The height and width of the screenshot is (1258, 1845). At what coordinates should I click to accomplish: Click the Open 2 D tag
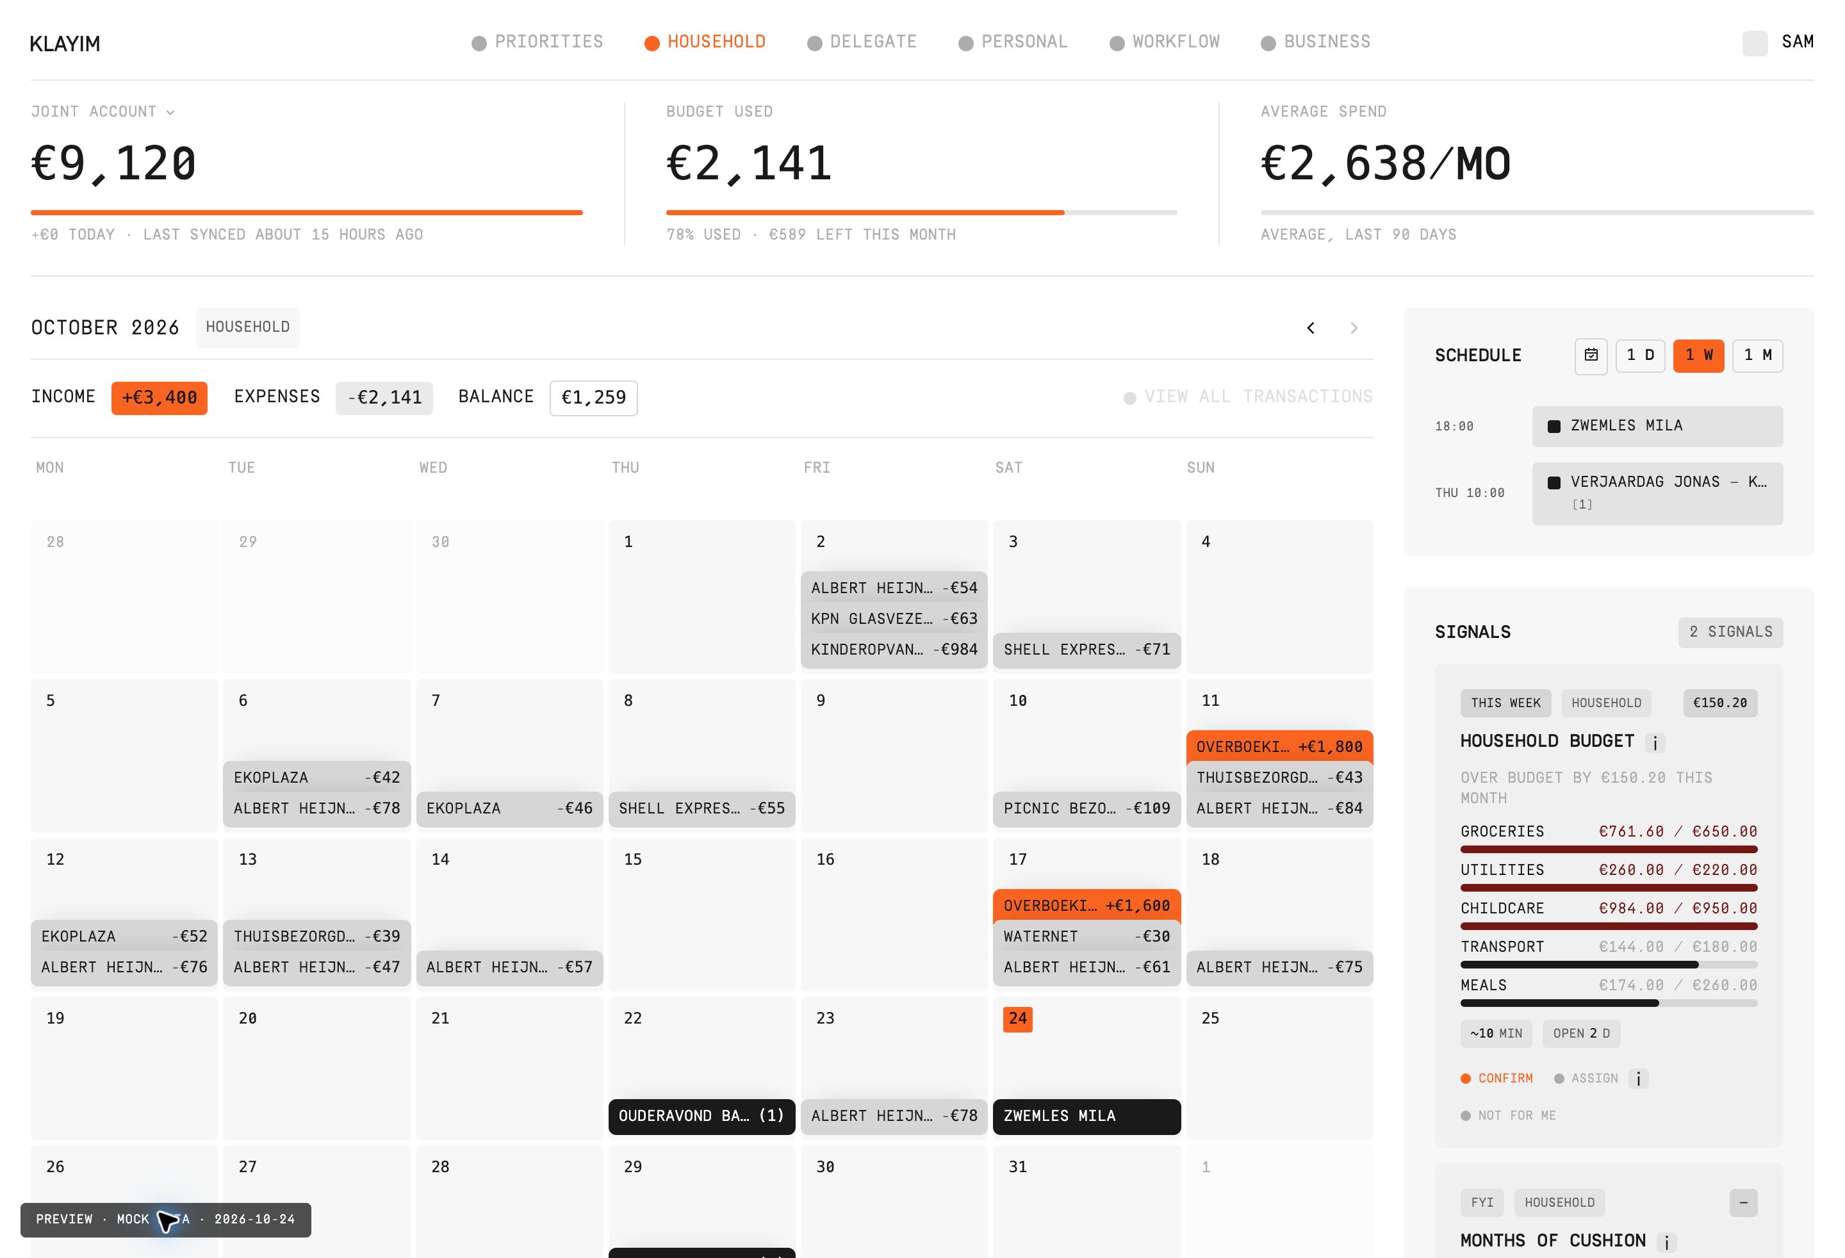click(1582, 1033)
